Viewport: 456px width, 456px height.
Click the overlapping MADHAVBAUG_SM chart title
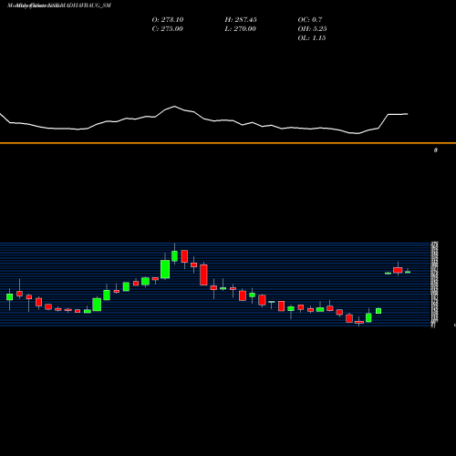click(59, 5)
